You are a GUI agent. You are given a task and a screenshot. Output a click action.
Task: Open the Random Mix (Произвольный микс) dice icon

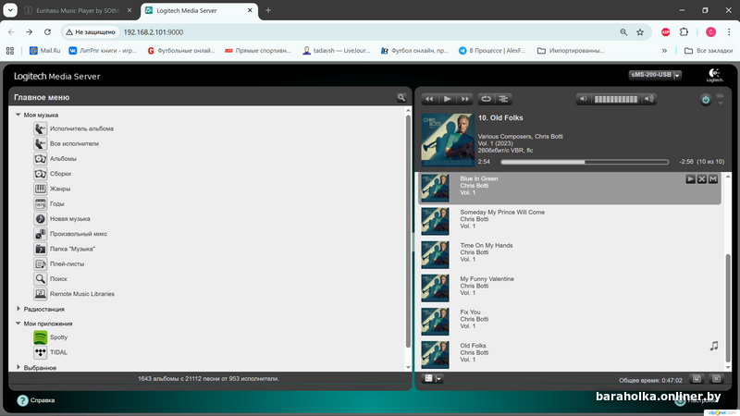[x=40, y=234]
